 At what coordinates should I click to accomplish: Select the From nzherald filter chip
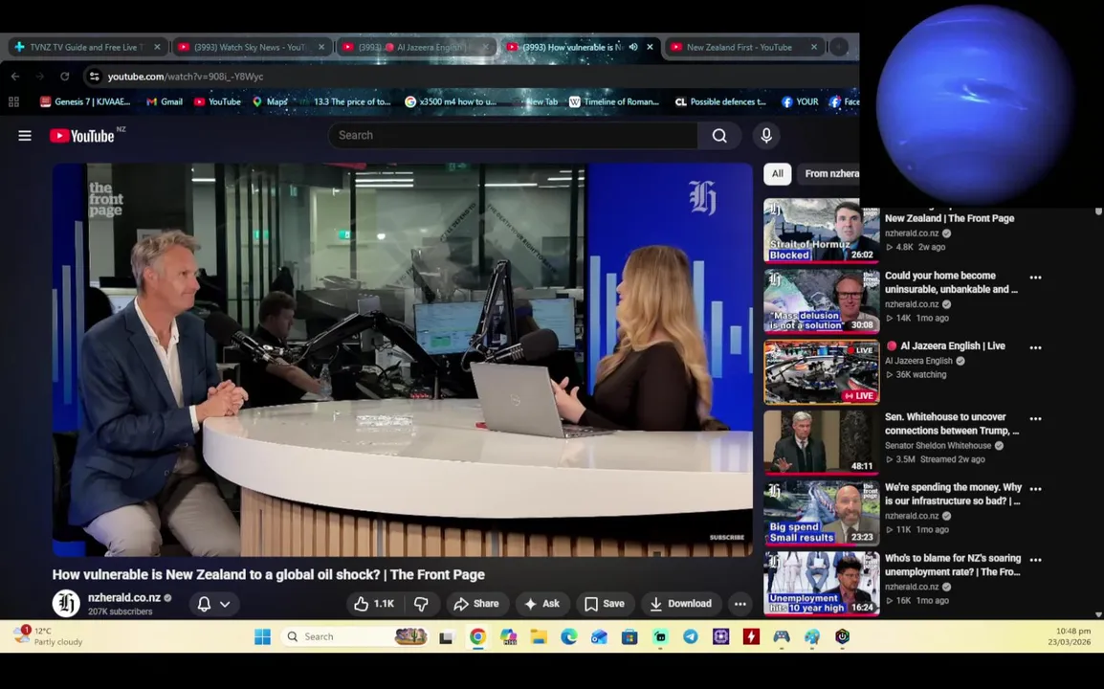coord(828,173)
